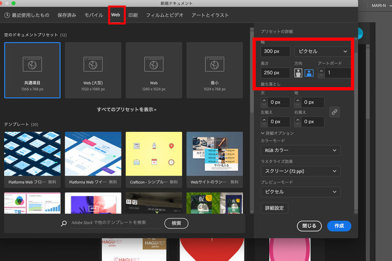Switch to the モバイル tab
392x261 pixels.
(x=93, y=15)
